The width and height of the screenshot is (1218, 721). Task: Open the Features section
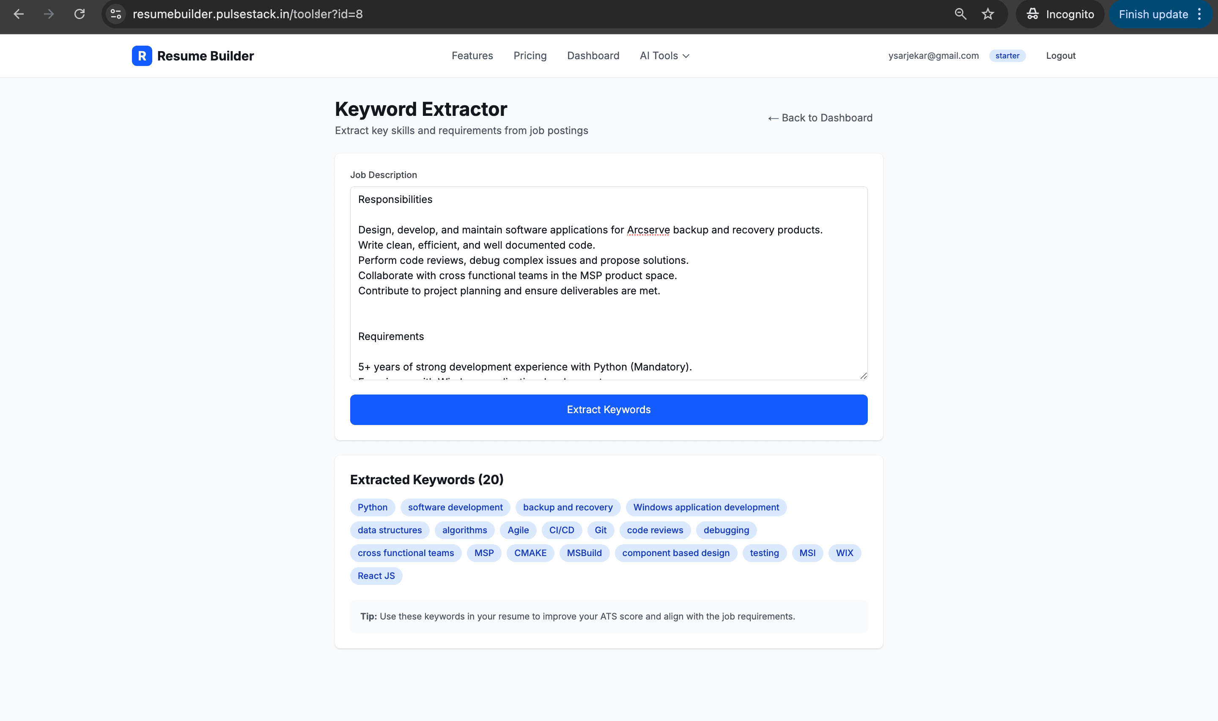point(472,55)
